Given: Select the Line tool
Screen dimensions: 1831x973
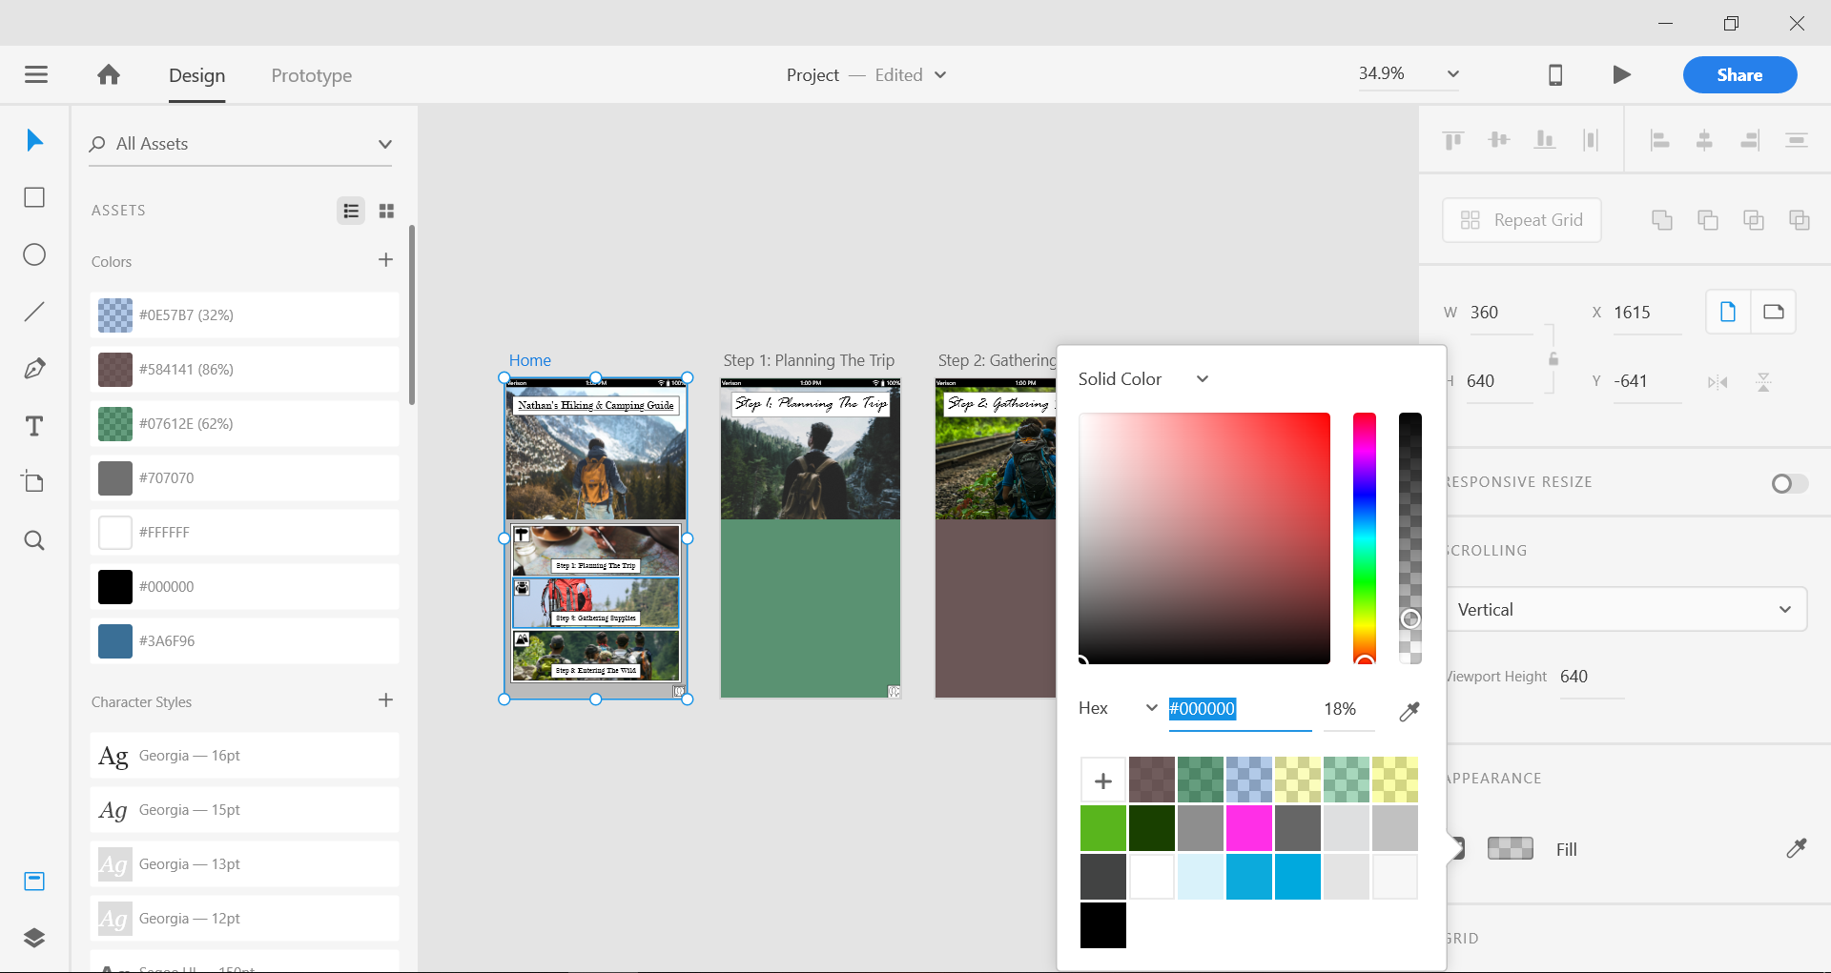Looking at the screenshot, I should coord(34,312).
